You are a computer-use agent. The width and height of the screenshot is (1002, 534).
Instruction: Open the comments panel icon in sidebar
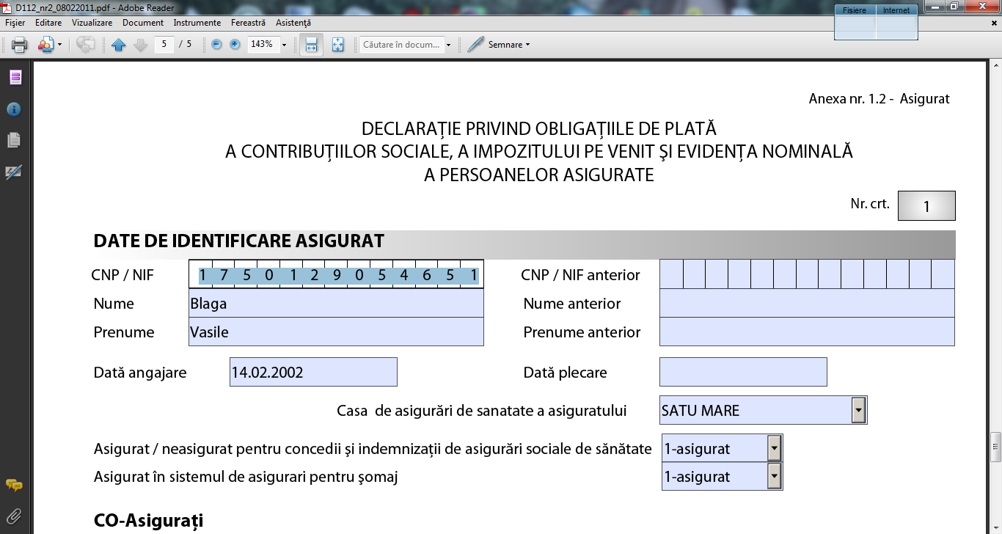pos(14,485)
